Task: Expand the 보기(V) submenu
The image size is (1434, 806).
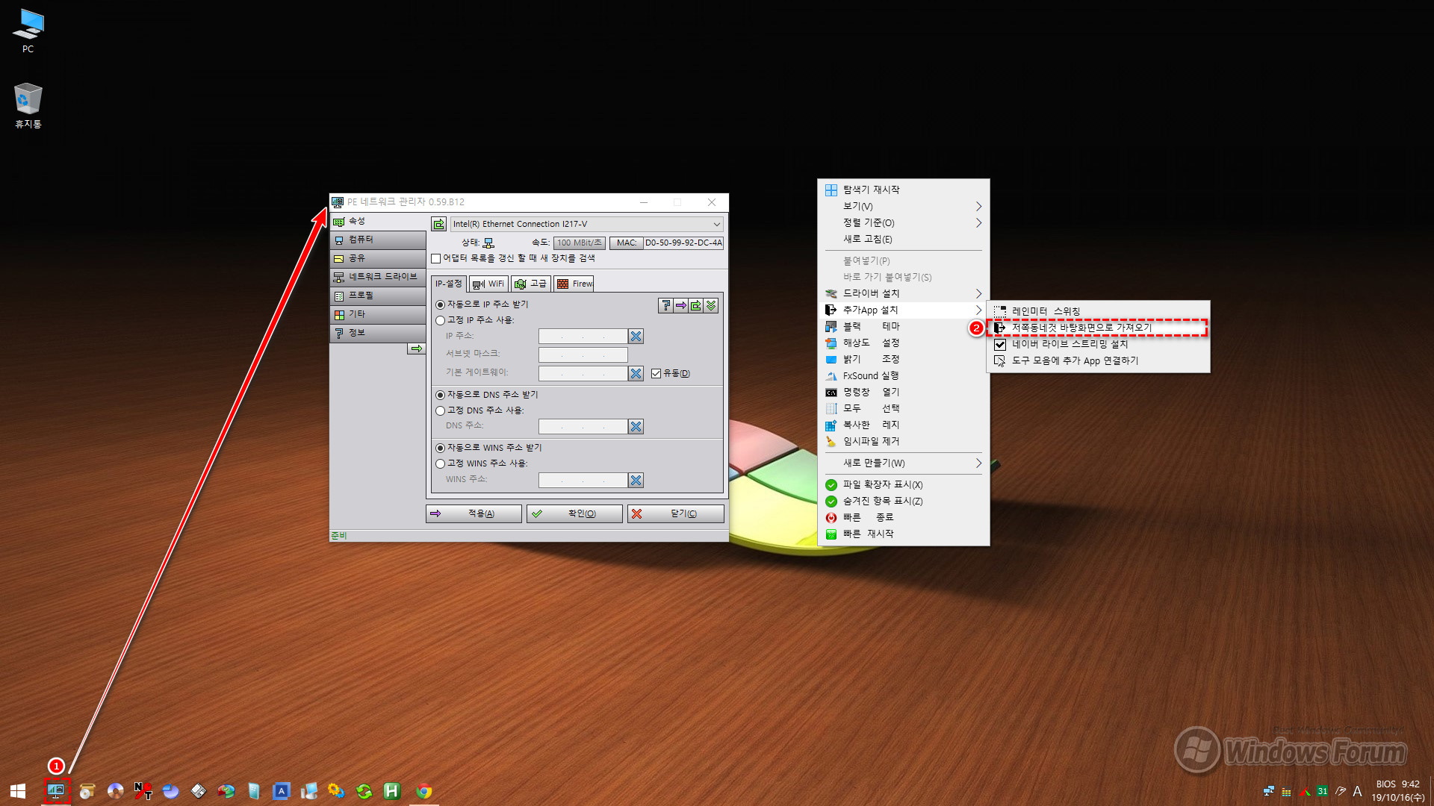Action: click(x=904, y=207)
